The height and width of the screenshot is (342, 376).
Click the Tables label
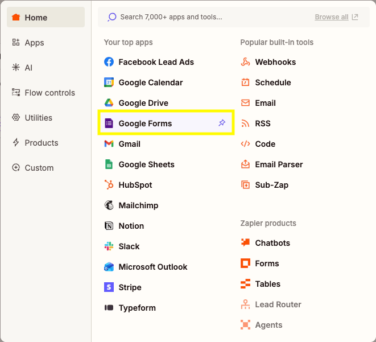[x=267, y=284]
